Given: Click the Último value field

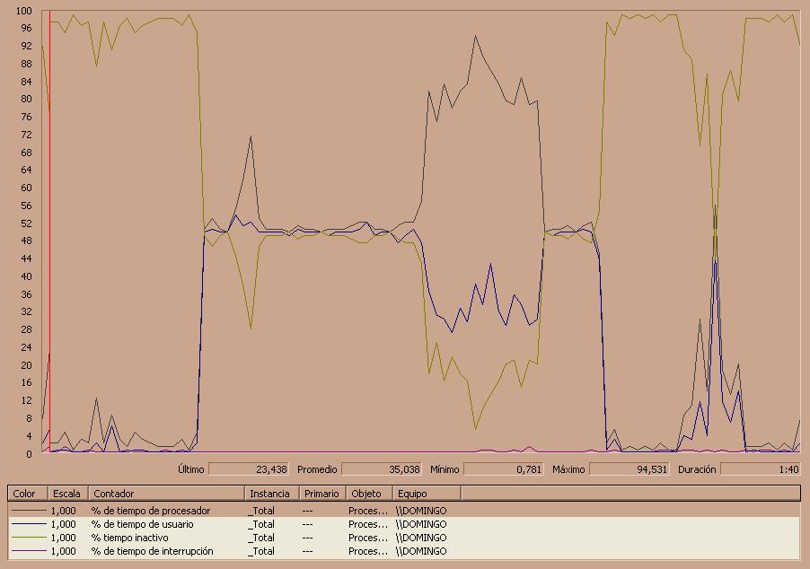Looking at the screenshot, I should pos(249,468).
